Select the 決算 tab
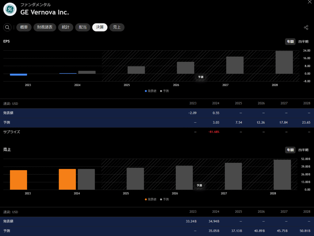This screenshot has height=236, width=314. 100,27
